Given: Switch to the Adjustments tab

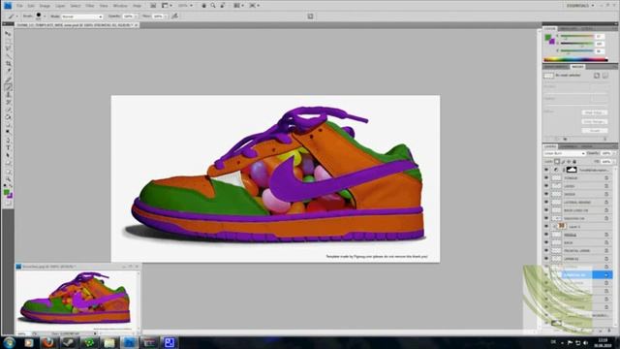Looking at the screenshot, I should tap(556, 67).
